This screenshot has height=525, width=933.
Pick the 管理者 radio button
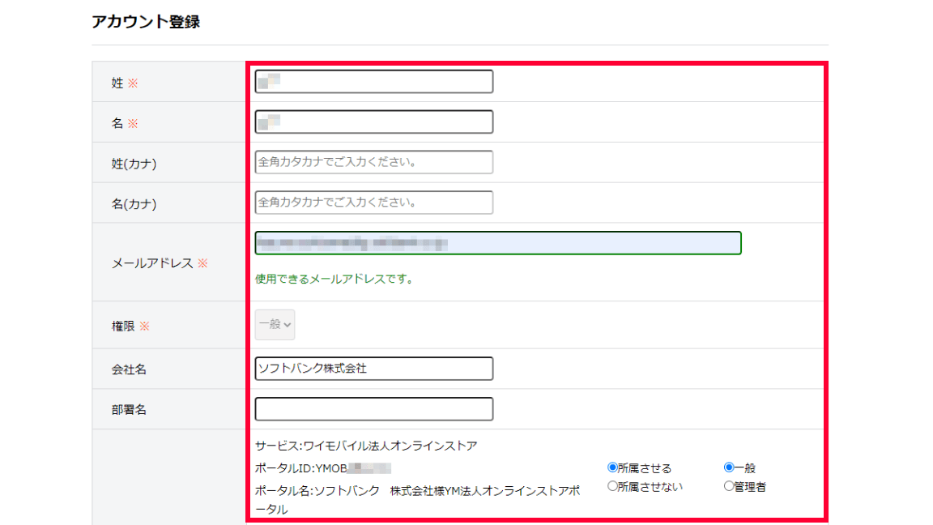(x=729, y=486)
